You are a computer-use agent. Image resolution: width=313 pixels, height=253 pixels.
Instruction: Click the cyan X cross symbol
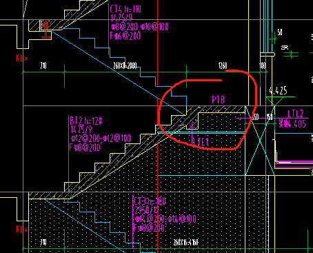point(260,141)
